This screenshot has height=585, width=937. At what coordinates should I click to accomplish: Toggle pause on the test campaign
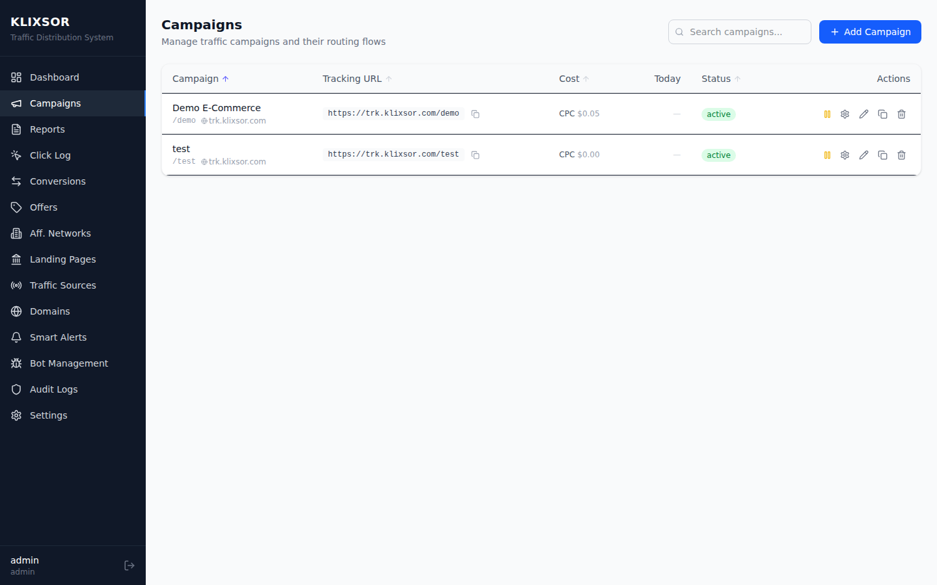(827, 155)
